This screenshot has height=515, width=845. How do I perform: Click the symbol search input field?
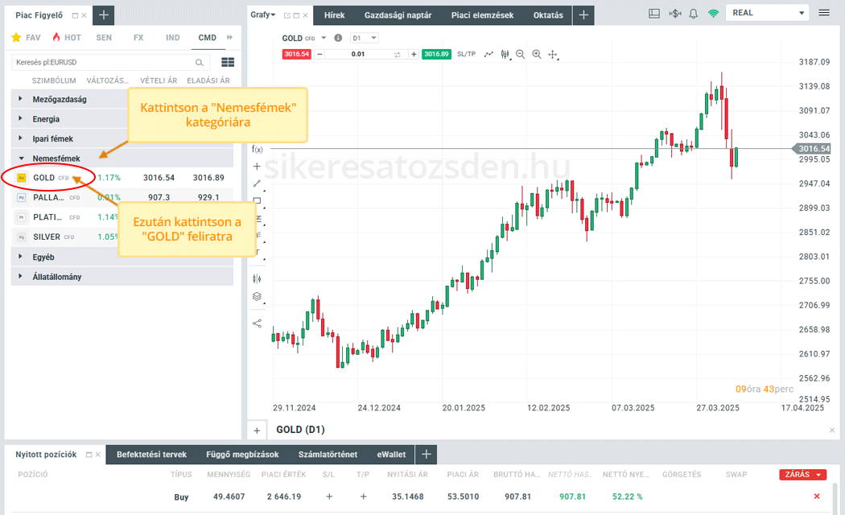tap(102, 62)
